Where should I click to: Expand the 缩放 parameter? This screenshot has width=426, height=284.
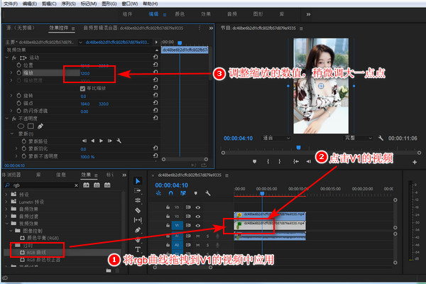[11, 72]
